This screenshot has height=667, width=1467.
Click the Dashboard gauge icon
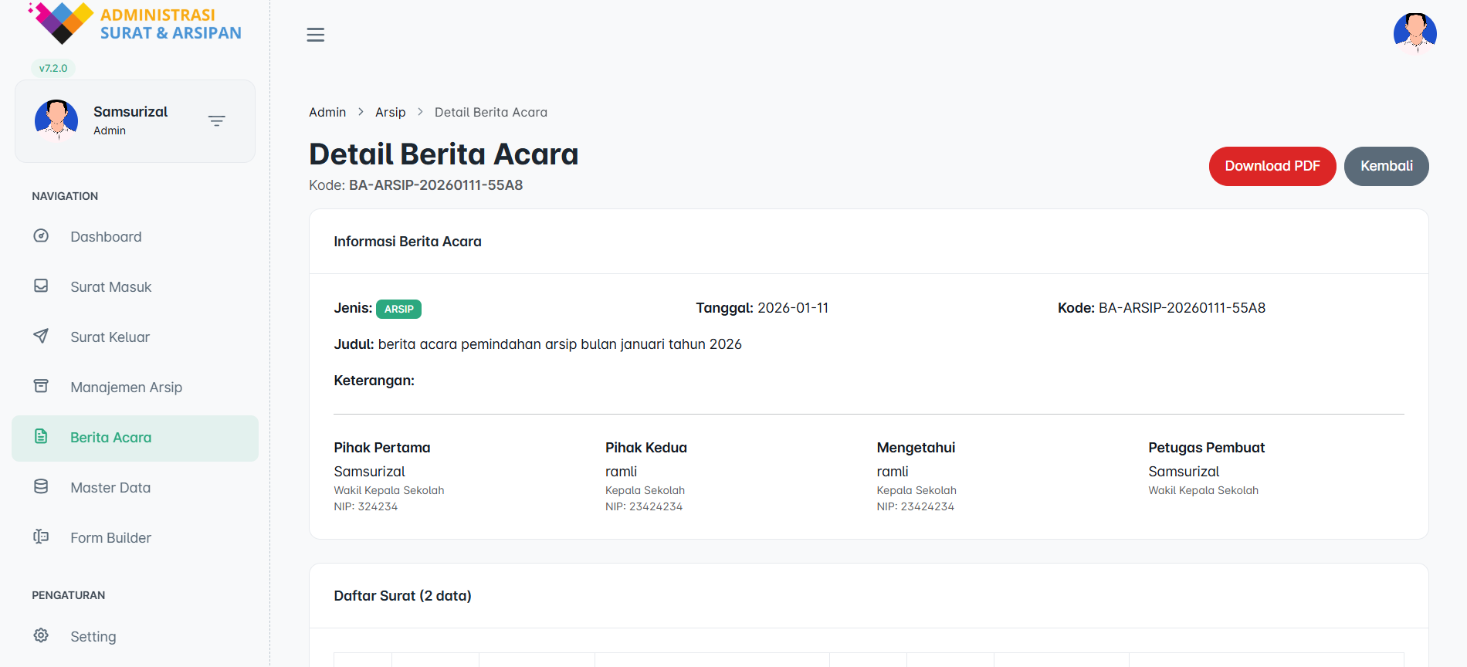coord(41,236)
